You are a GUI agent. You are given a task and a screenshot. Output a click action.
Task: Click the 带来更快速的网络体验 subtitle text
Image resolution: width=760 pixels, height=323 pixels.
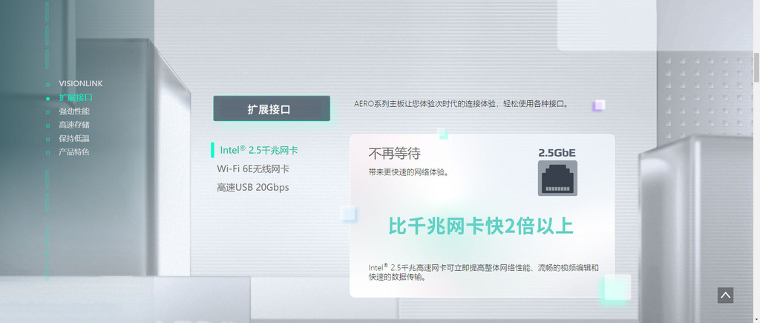pyautogui.click(x=409, y=172)
